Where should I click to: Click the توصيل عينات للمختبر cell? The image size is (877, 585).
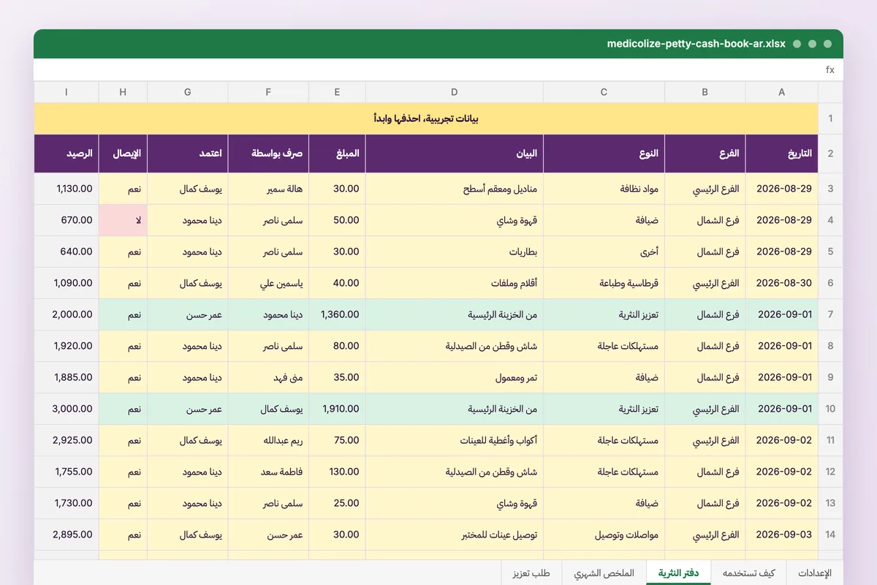pyautogui.click(x=455, y=535)
